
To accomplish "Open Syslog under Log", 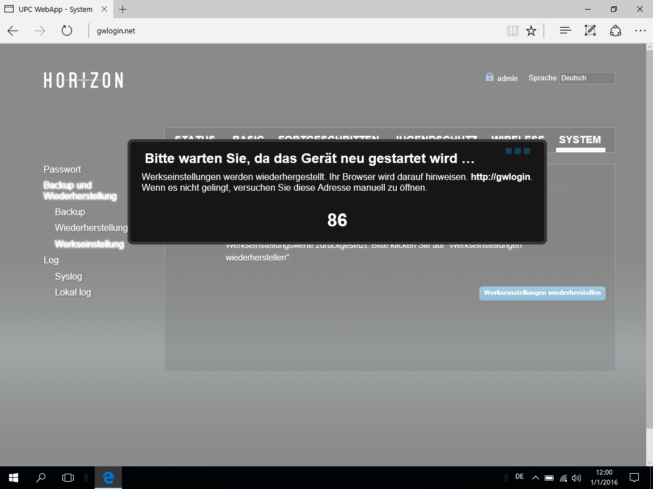I will 69,276.
